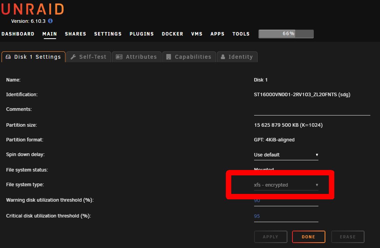
Task: Click the 66% progress bar
Action: click(x=286, y=34)
